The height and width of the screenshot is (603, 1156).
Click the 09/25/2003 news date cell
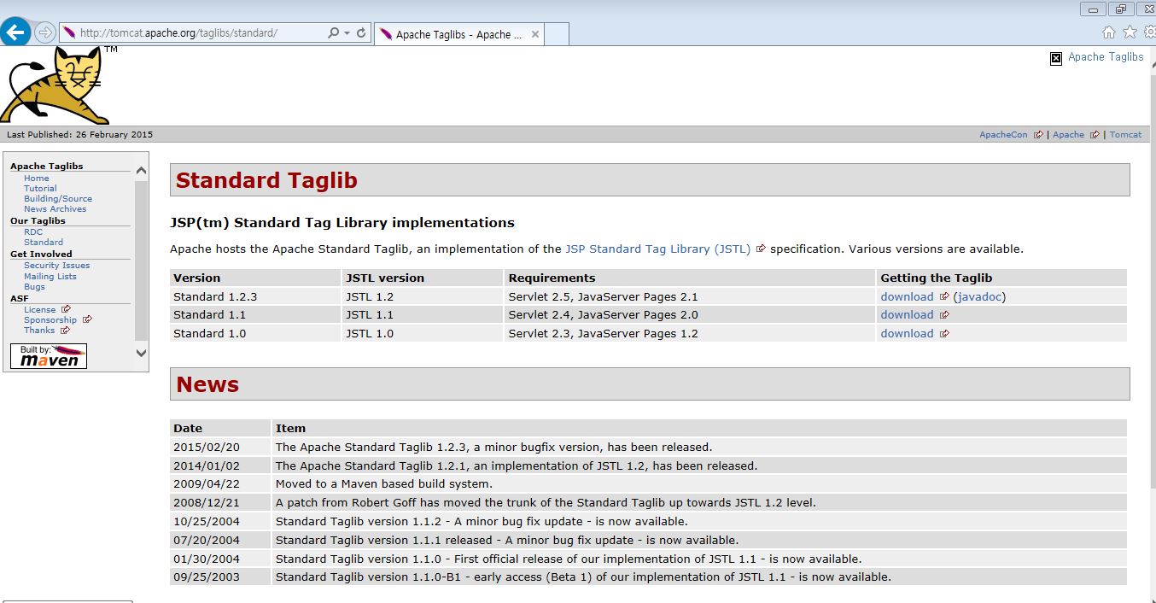(x=220, y=577)
